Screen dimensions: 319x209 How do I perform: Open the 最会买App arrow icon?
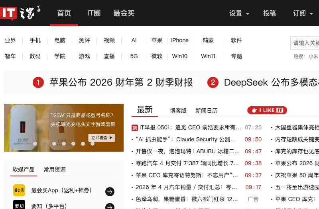click(x=110, y=191)
